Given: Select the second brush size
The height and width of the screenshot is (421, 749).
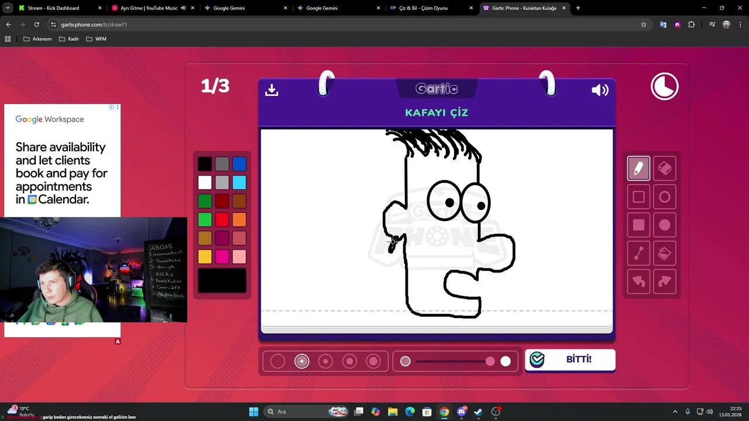Looking at the screenshot, I should 302,361.
